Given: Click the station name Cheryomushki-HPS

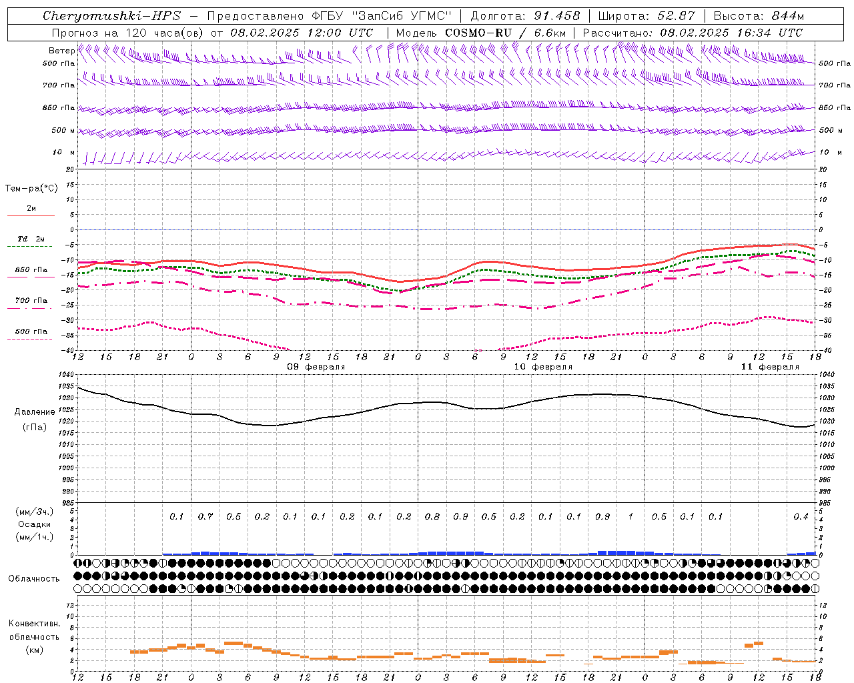Looking at the screenshot, I should pos(111,16).
